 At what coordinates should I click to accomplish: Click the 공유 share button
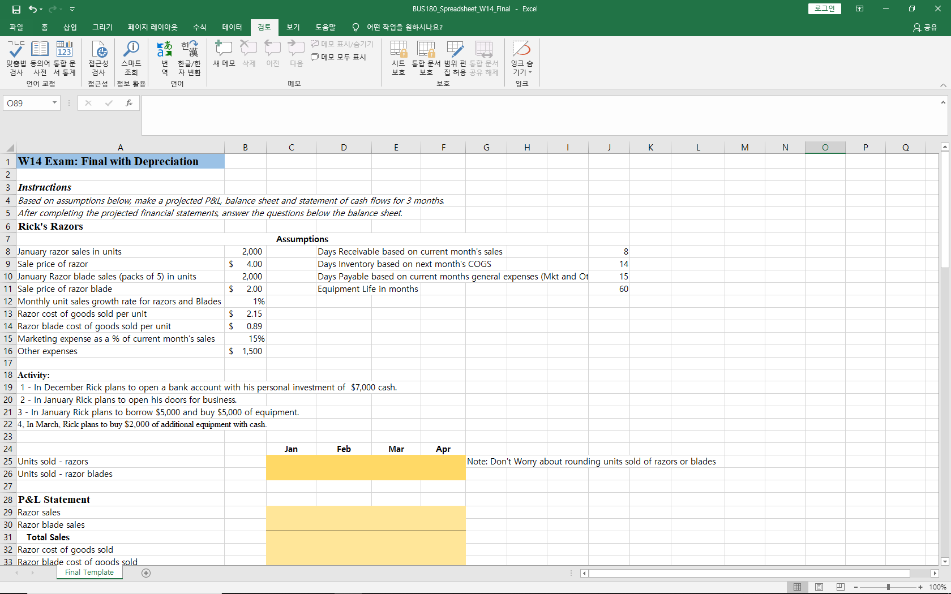925,27
